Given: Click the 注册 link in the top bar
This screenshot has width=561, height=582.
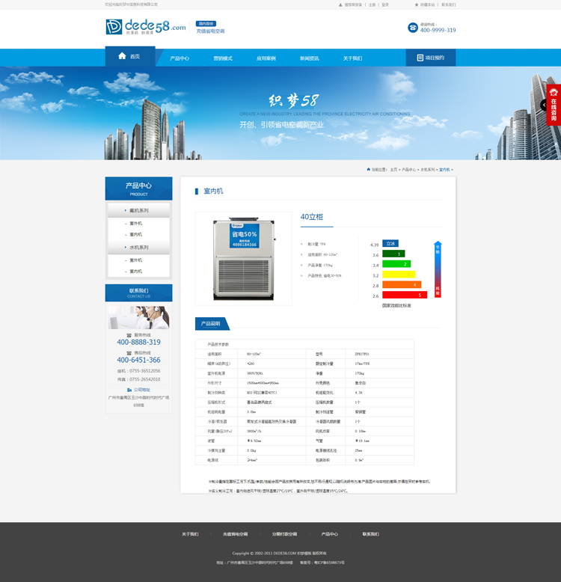Looking at the screenshot, I should tap(372, 4).
